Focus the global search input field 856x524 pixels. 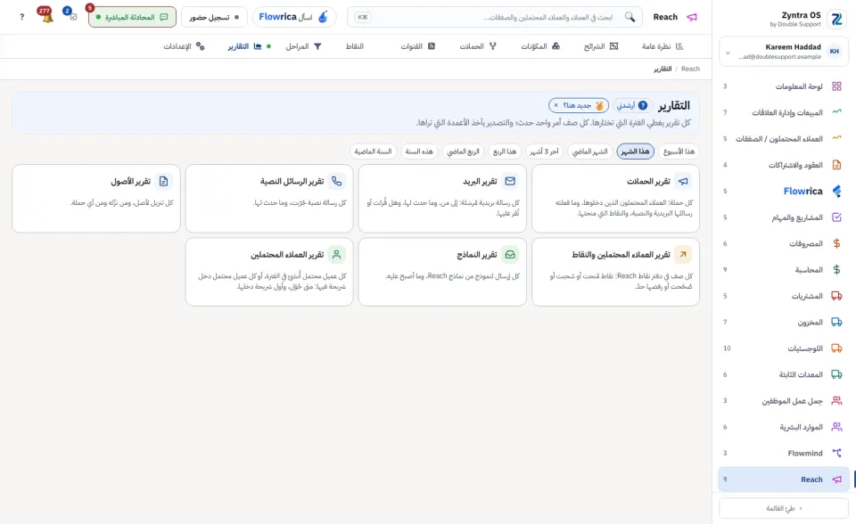[494, 17]
